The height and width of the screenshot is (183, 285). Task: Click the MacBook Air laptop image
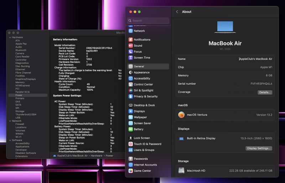click(225, 27)
